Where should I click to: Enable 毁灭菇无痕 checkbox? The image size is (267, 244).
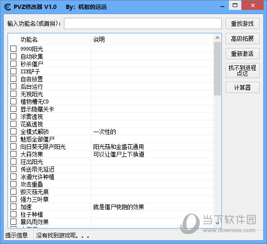click(13, 192)
